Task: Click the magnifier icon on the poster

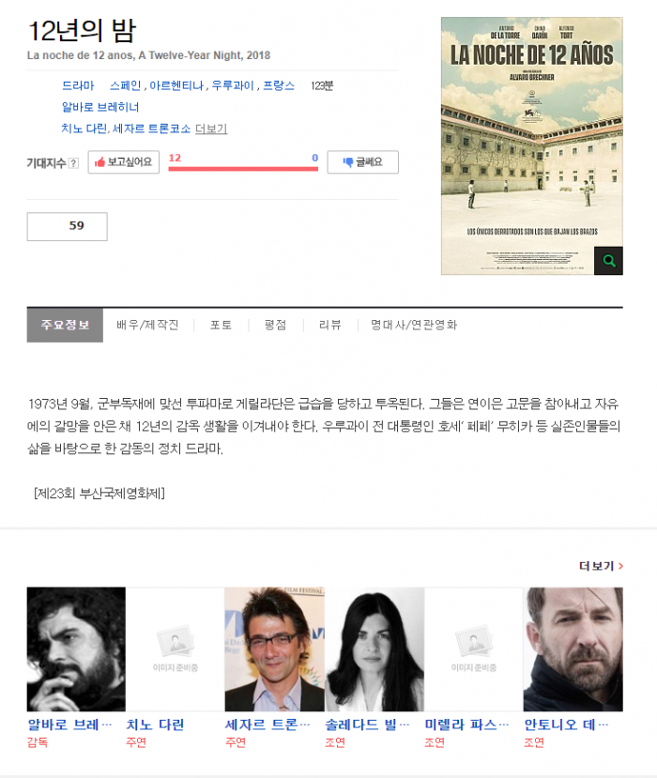Action: [608, 261]
